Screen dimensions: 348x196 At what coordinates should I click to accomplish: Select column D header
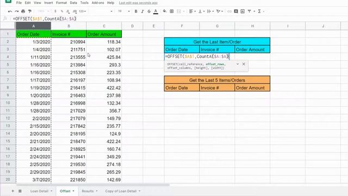[133, 26]
